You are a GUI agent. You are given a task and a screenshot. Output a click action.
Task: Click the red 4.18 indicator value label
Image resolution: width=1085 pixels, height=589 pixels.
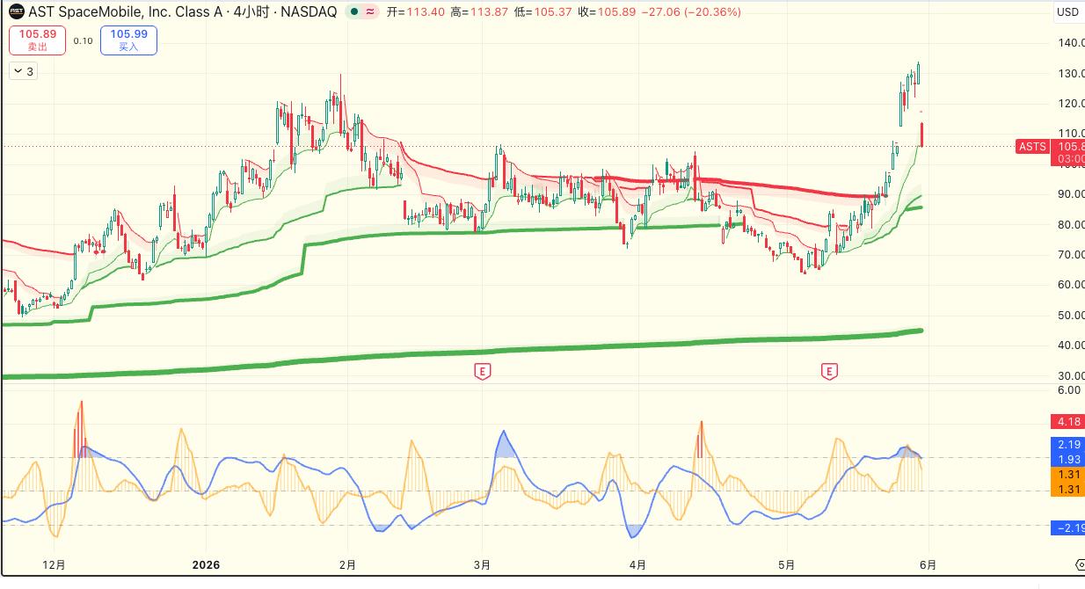pos(1068,422)
